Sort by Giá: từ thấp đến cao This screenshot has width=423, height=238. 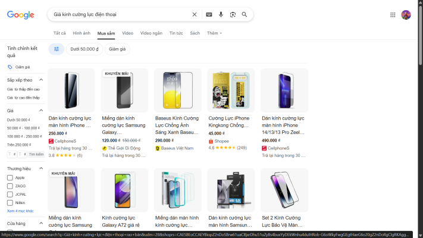tap(23, 89)
